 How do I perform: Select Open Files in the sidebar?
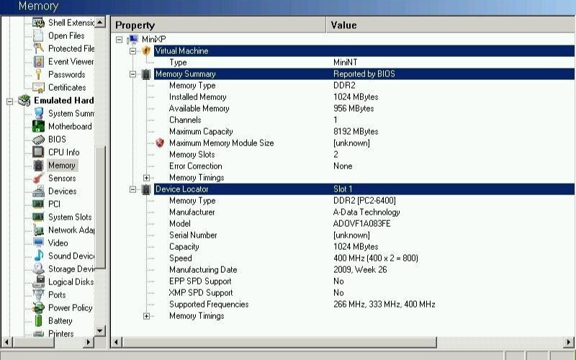click(66, 35)
